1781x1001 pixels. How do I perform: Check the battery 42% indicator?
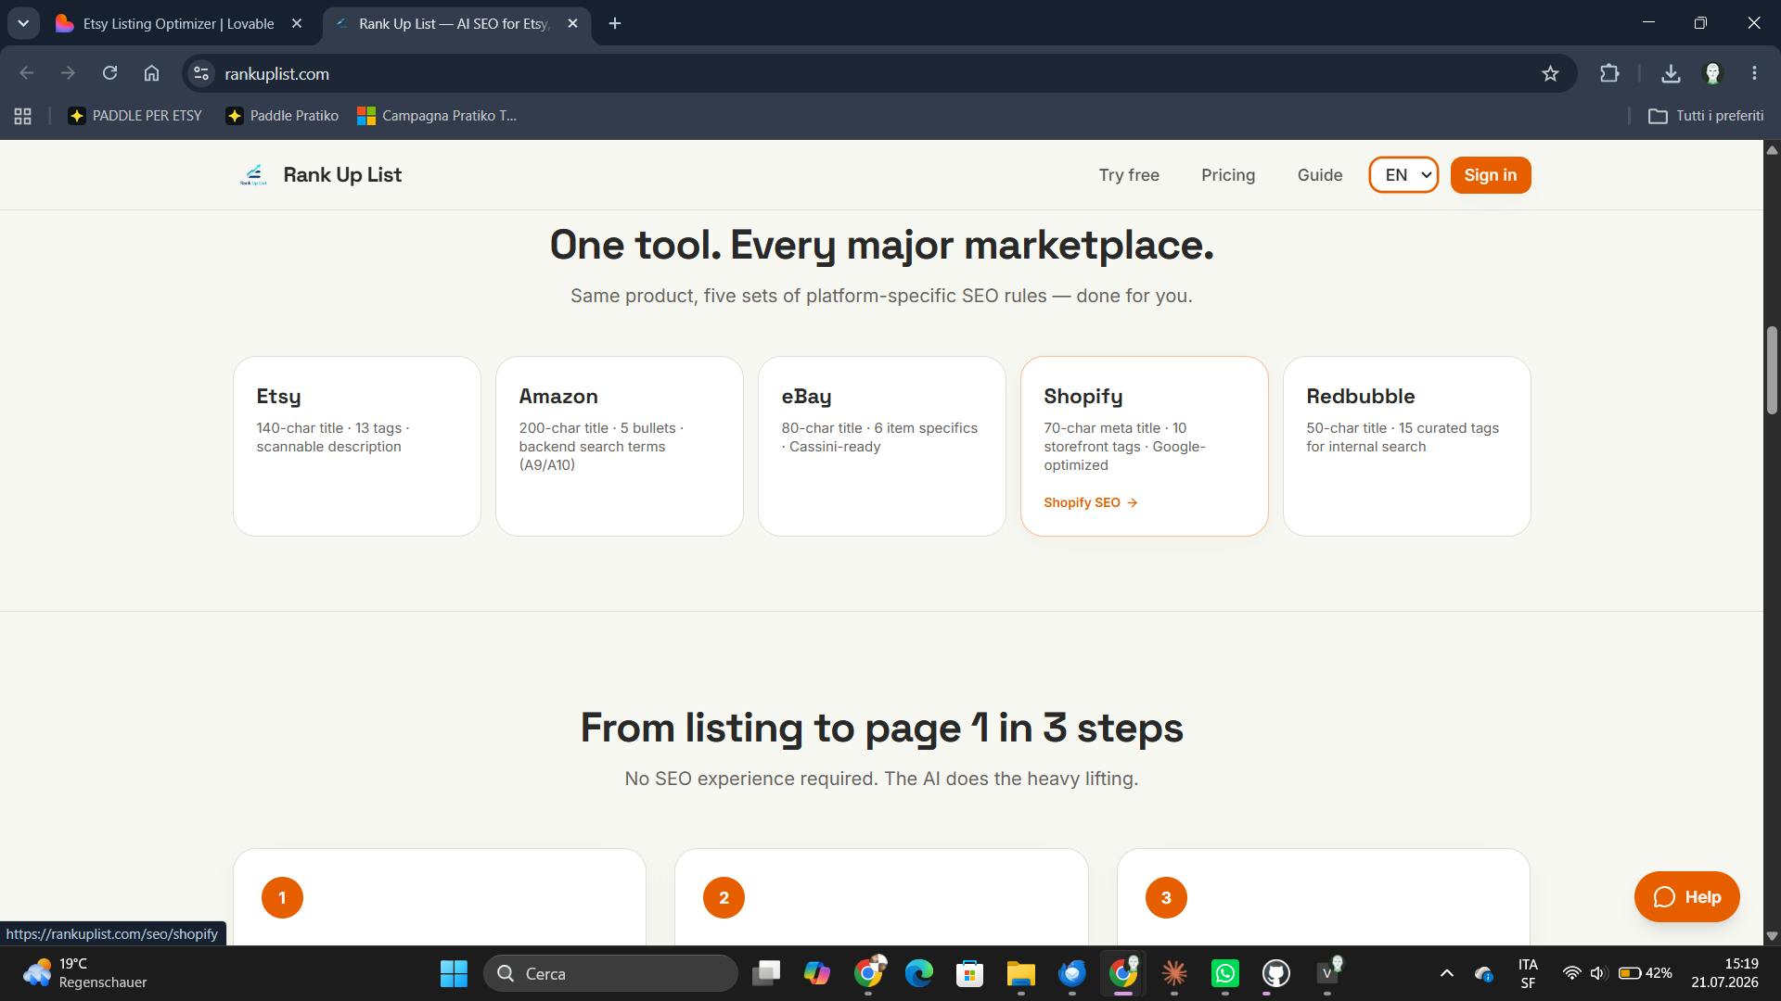(1645, 973)
